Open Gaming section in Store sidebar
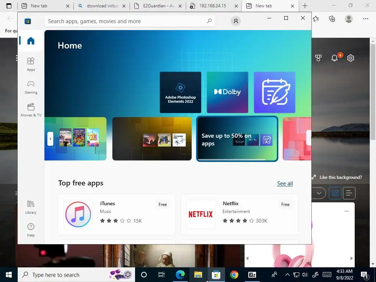 pyautogui.click(x=31, y=87)
